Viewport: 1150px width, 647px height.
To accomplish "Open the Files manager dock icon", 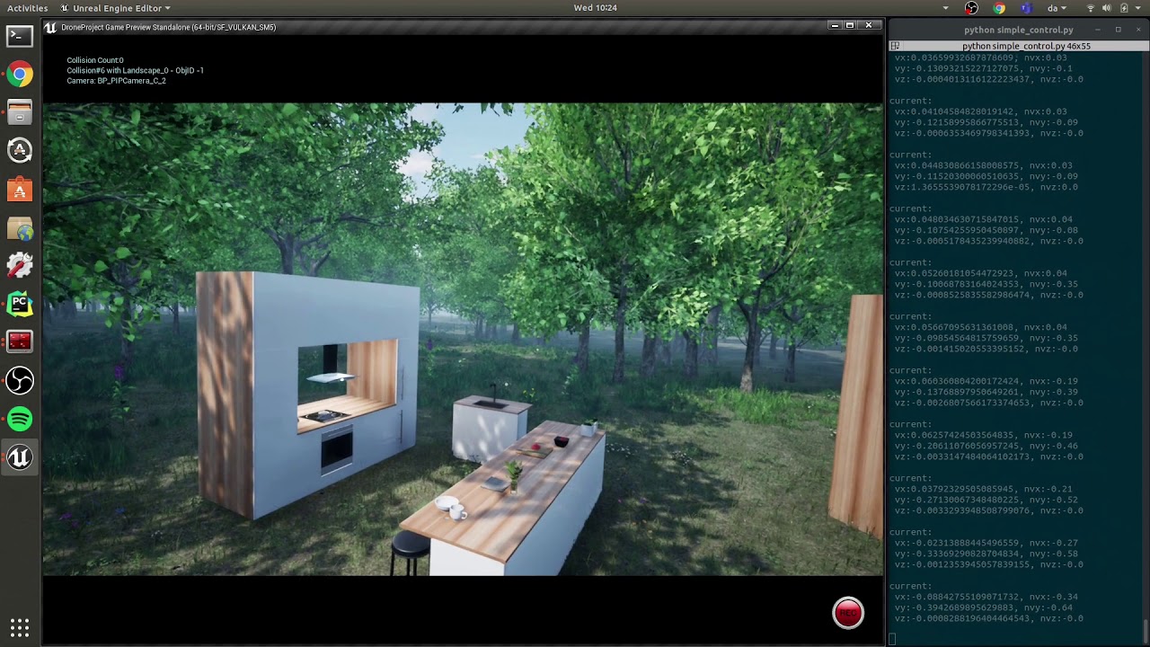I will pyautogui.click(x=20, y=112).
